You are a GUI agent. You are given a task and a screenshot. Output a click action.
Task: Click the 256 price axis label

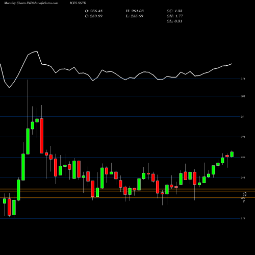point(243,157)
